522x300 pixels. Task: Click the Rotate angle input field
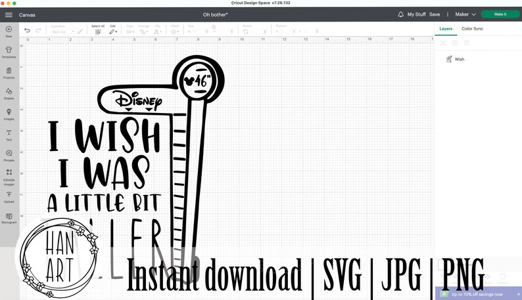pyautogui.click(x=258, y=32)
